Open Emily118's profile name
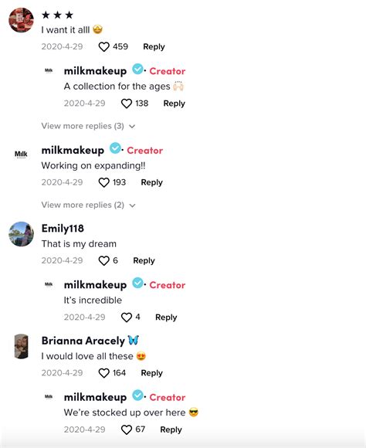This screenshot has height=448, width=366. point(63,229)
